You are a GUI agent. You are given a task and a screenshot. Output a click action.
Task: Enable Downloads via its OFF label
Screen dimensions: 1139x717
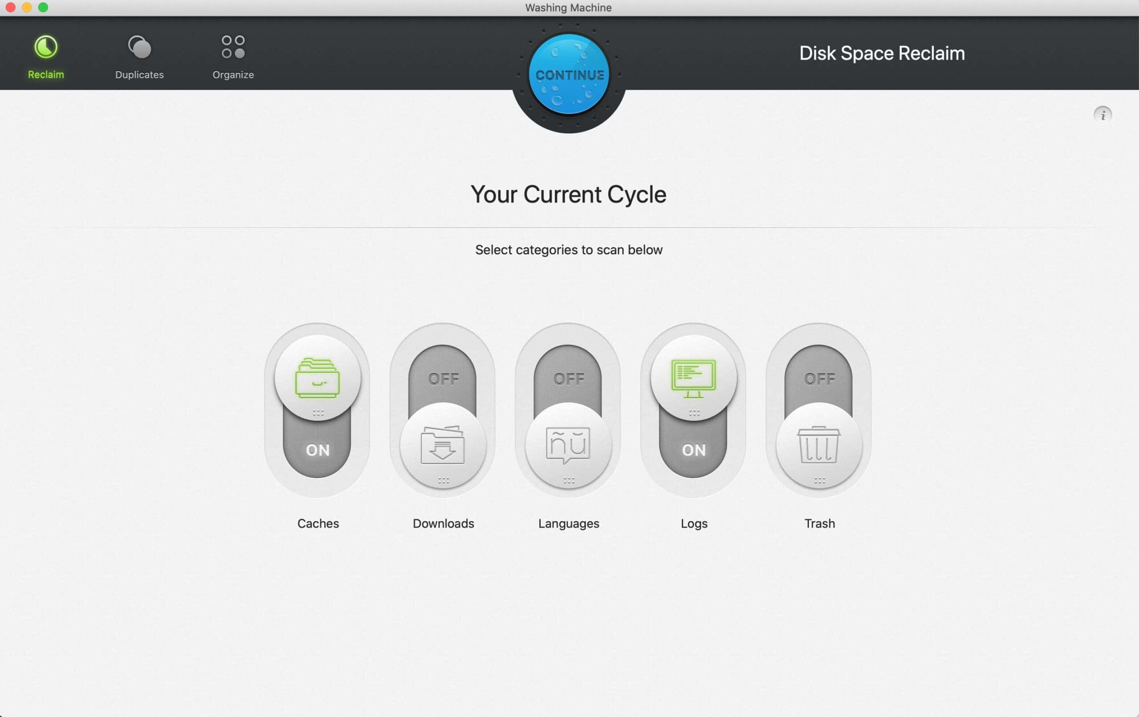(443, 379)
